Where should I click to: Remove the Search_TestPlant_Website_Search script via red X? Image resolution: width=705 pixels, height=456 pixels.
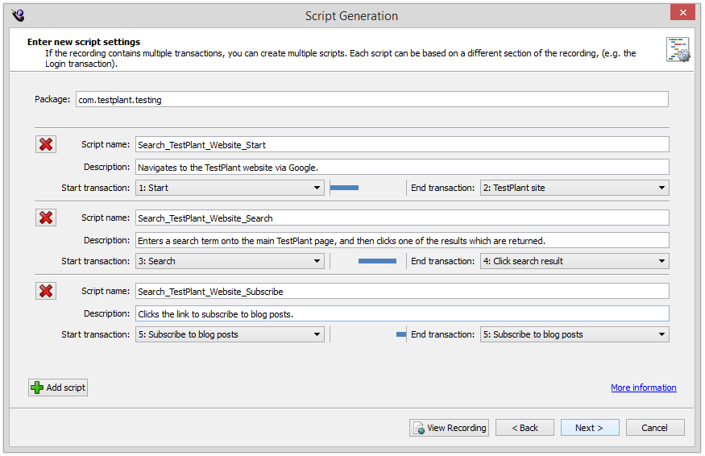46,218
